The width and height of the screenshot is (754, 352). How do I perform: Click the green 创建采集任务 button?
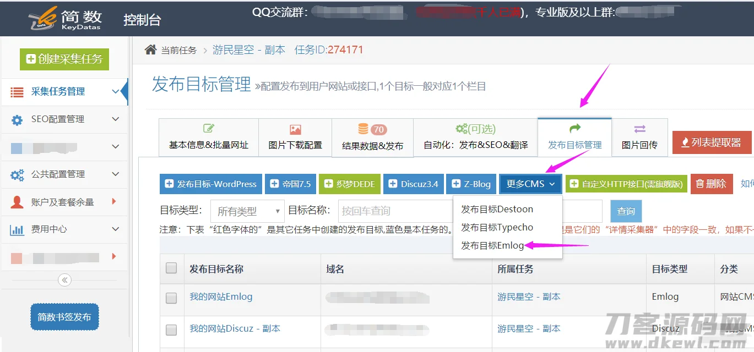(64, 59)
